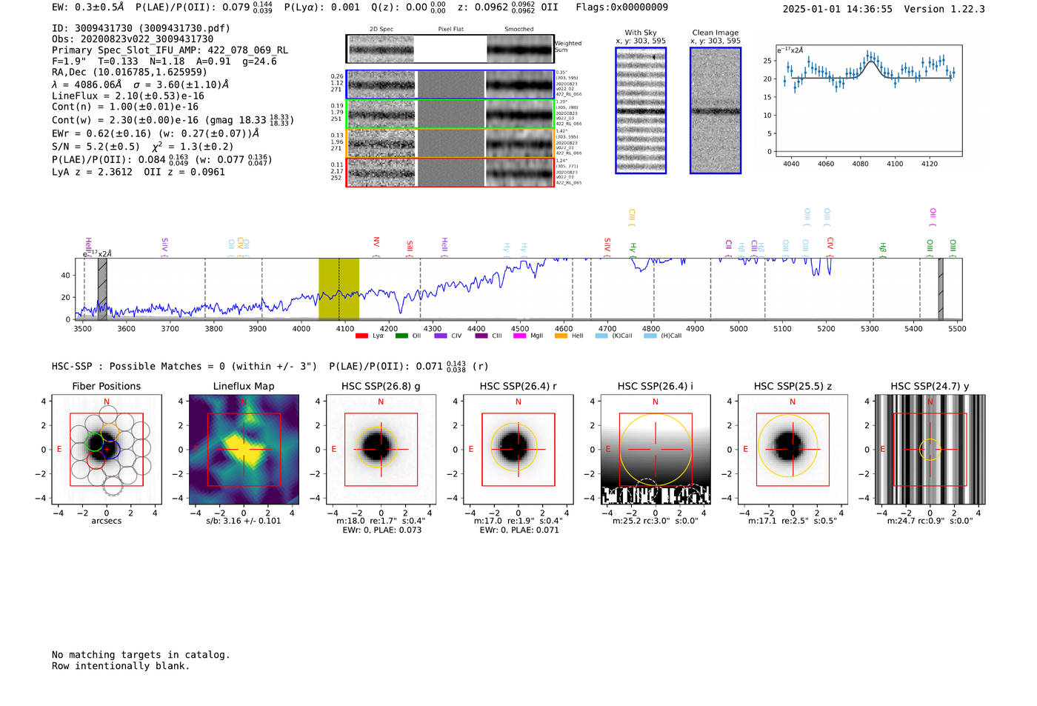
Task: Select the red-bordered fiber spectrum row
Action: coord(450,172)
